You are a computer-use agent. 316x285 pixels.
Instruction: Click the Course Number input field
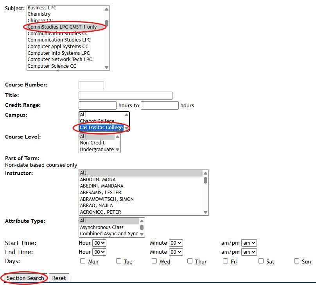(x=91, y=85)
